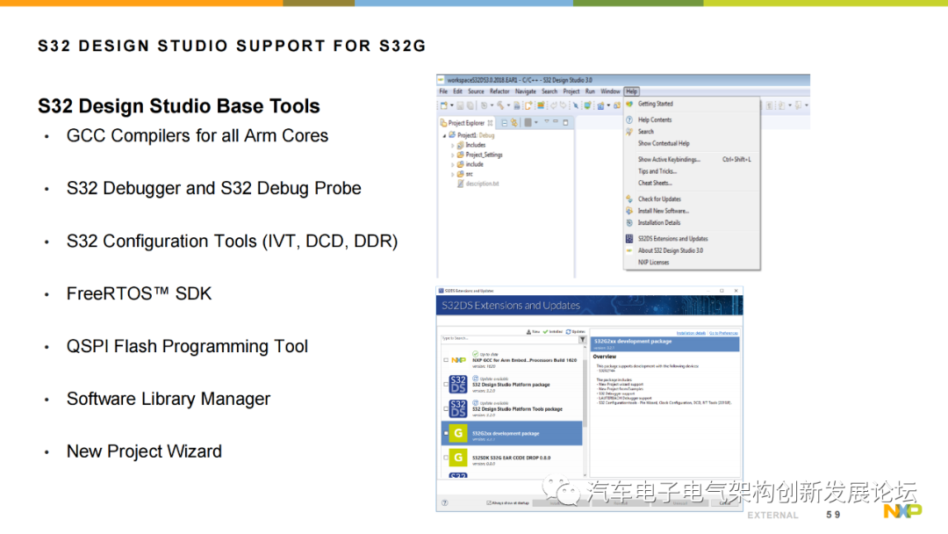Open the Navigate menu
Image resolution: width=948 pixels, height=534 pixels.
point(526,91)
